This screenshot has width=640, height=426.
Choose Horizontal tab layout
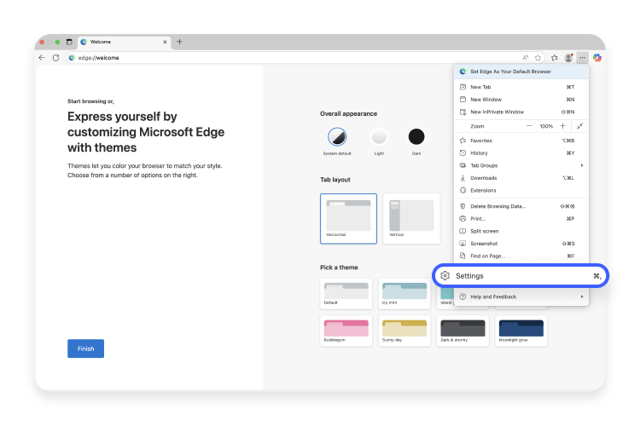[x=348, y=219]
